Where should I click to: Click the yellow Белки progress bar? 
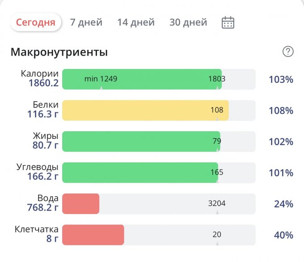145,110
